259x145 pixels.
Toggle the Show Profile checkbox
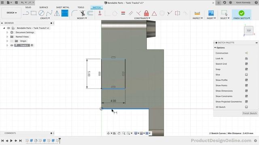pos(246,80)
